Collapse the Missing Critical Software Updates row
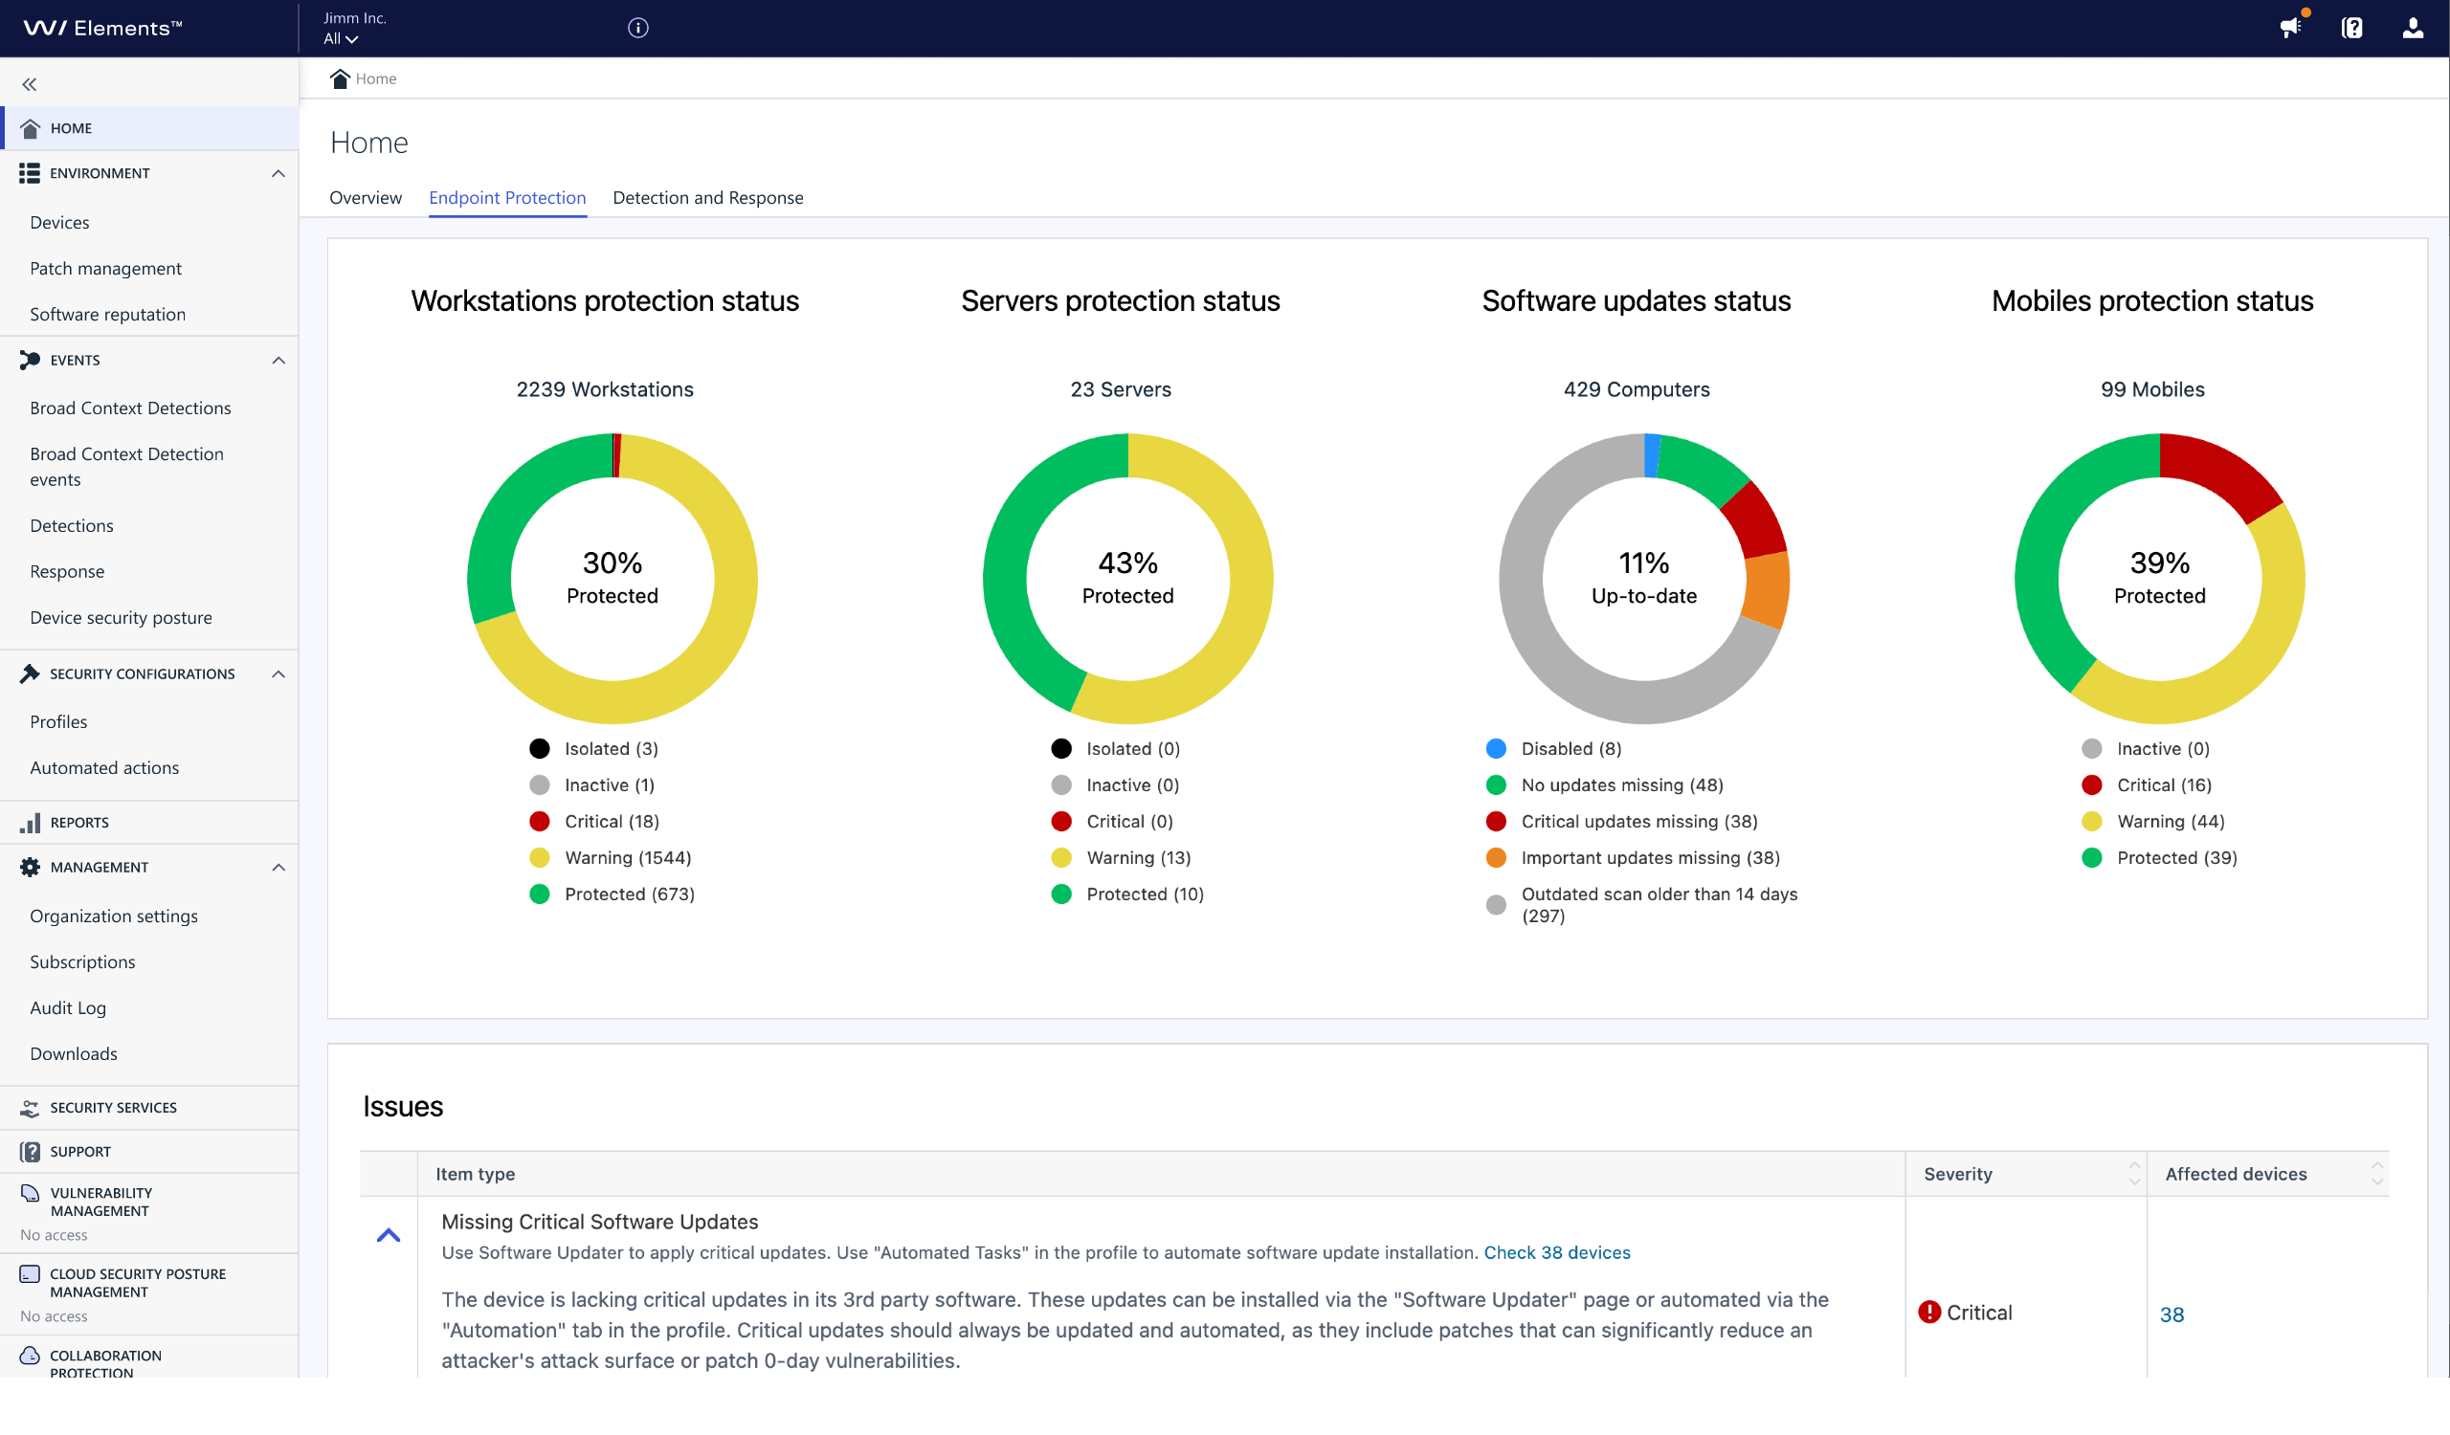 click(x=388, y=1236)
